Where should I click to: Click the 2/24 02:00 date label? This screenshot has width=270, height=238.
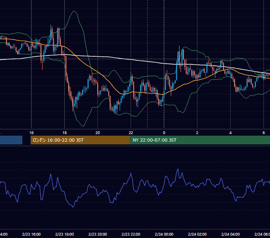click(x=197, y=234)
